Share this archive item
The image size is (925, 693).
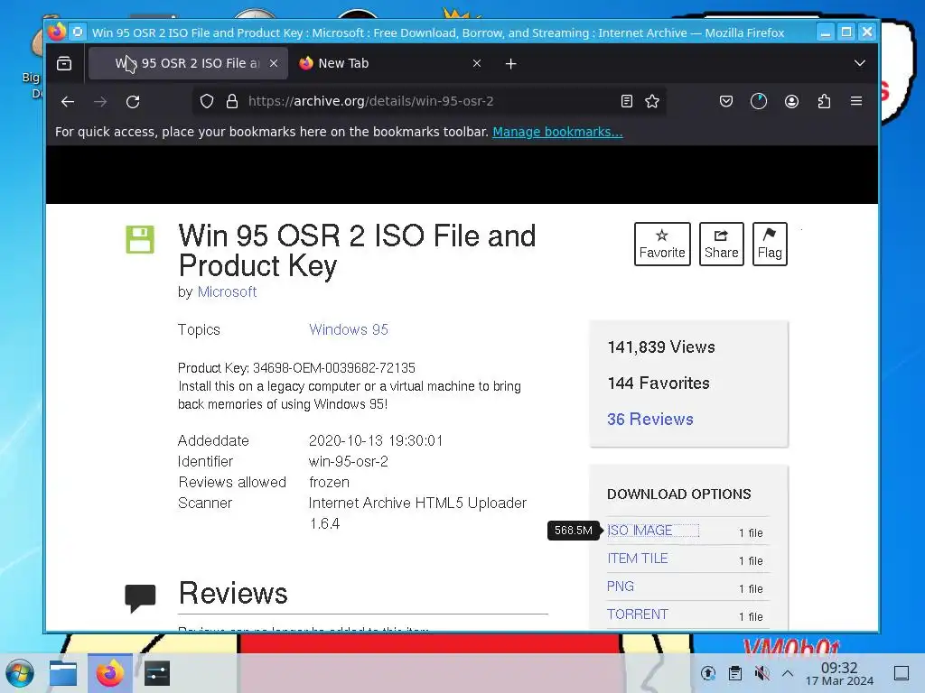tap(721, 244)
